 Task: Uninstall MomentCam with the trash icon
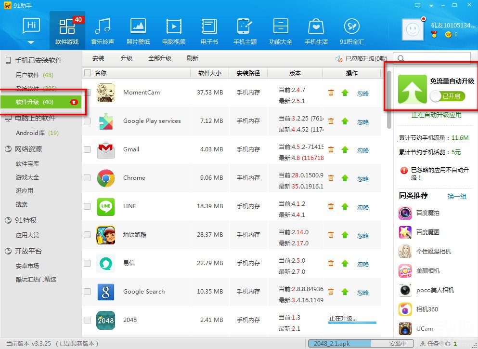(331, 93)
